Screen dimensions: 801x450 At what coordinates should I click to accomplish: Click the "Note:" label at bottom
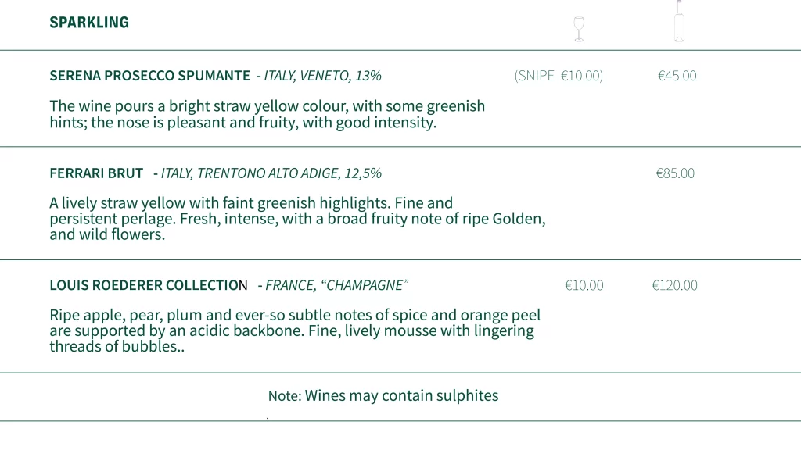[285, 396]
